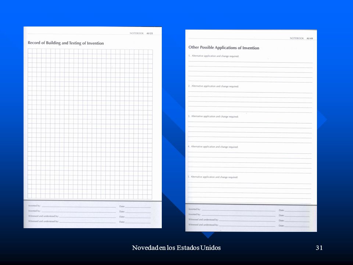Click the graph-paper grid on the left page

tap(90, 124)
